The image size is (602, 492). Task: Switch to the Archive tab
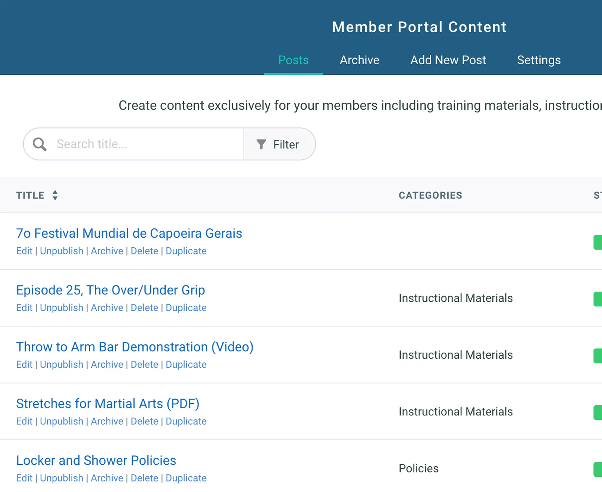359,60
